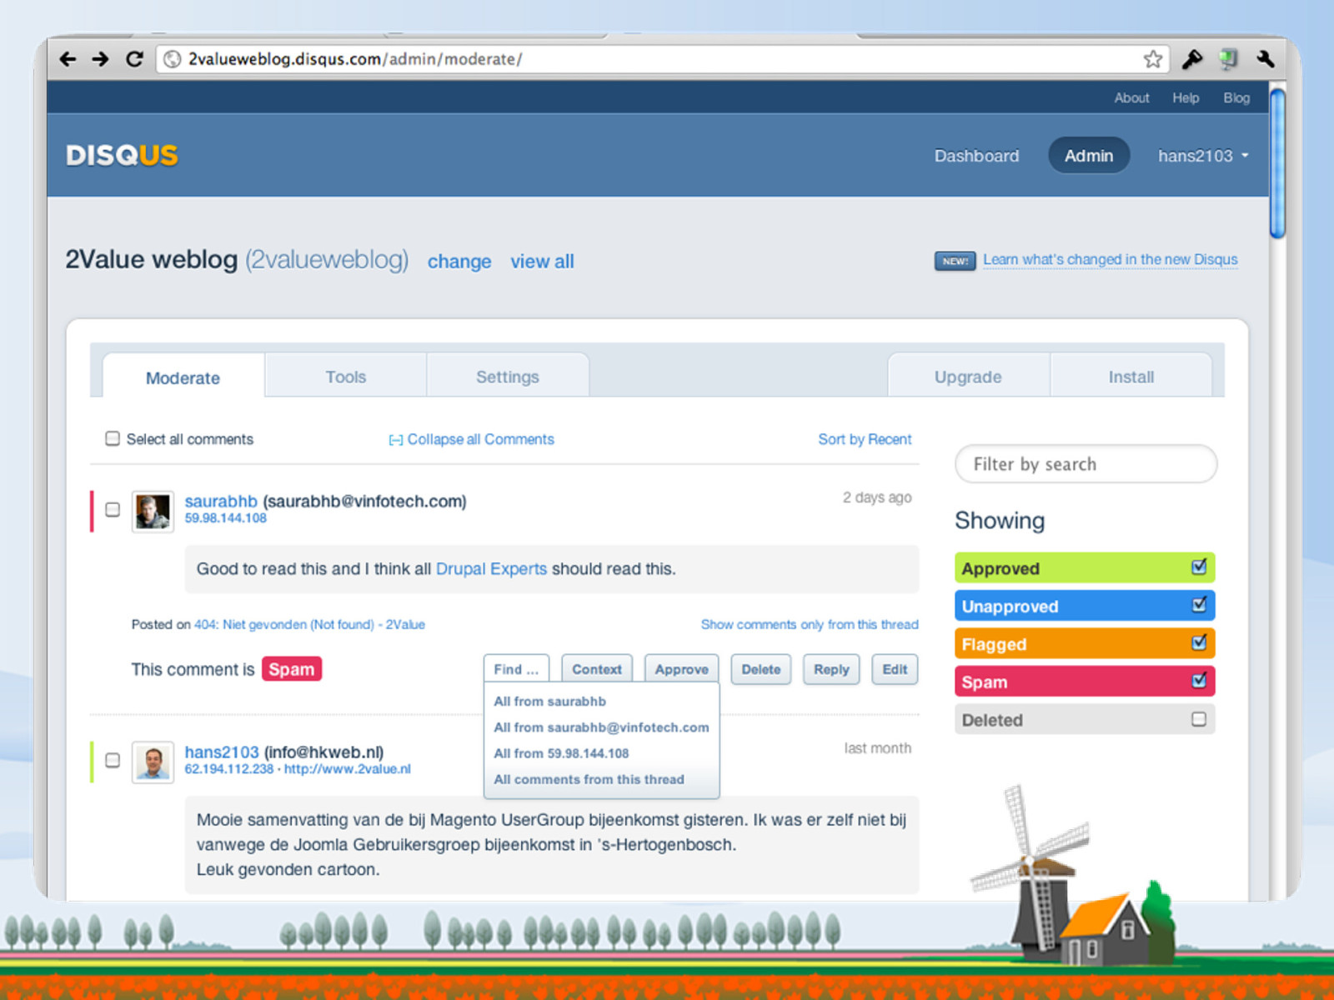
Task: Select saurabhb's comment checkbox
Action: (113, 509)
